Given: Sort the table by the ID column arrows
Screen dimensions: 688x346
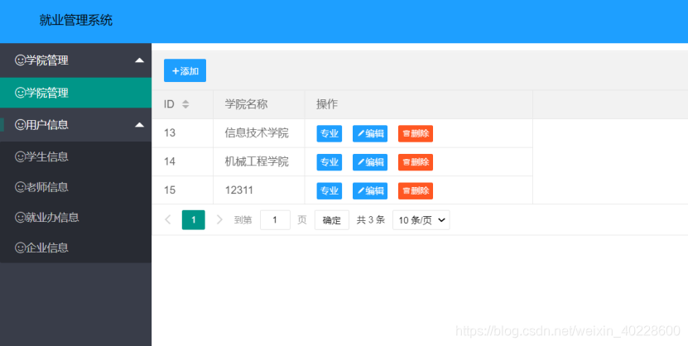Looking at the screenshot, I should point(185,104).
